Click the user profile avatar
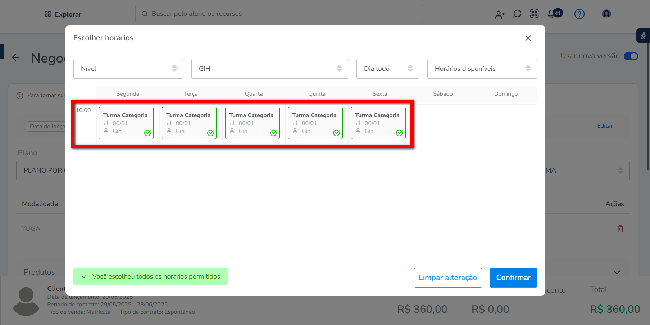Image resolution: width=650 pixels, height=325 pixels. 606,14
